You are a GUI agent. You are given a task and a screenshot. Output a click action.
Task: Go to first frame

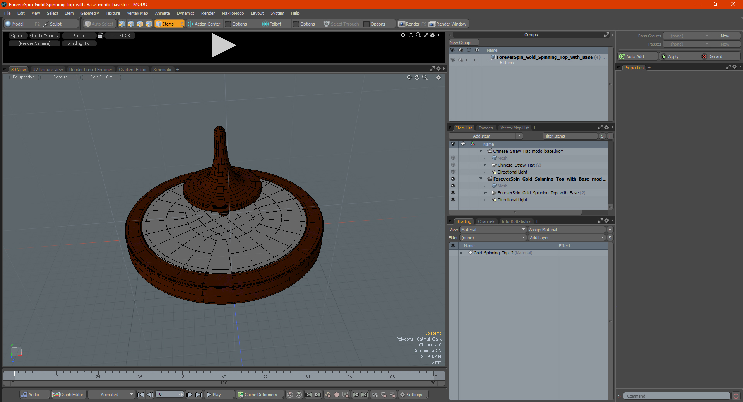pyautogui.click(x=141, y=395)
